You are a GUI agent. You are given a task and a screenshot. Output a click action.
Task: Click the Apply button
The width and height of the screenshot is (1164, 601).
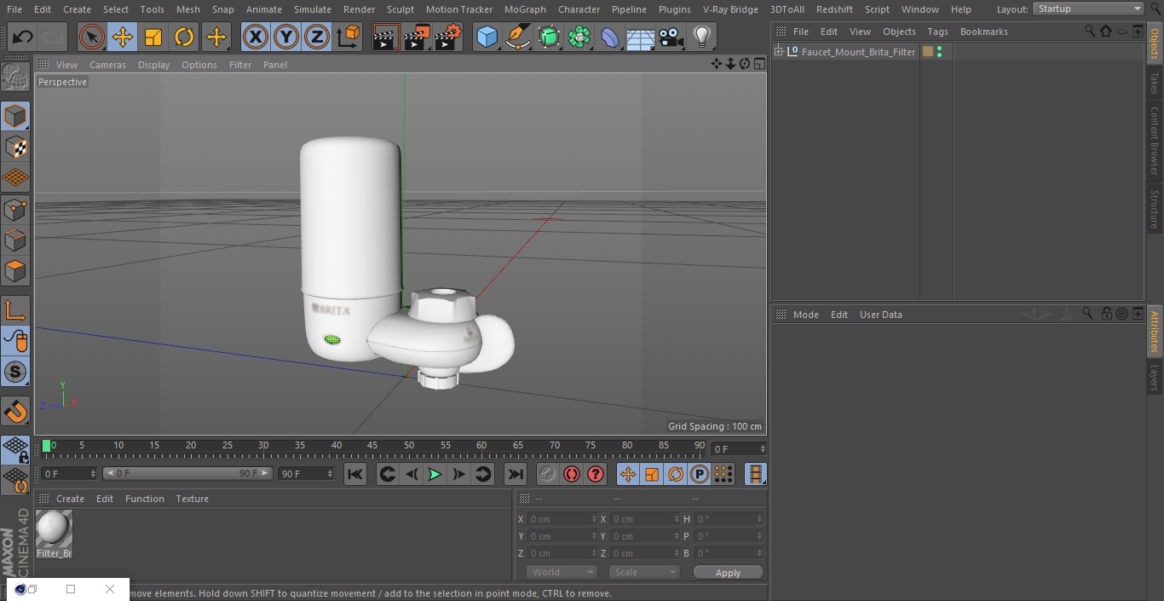728,572
